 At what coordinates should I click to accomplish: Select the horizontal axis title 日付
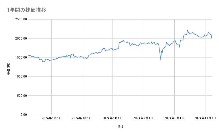120,126
